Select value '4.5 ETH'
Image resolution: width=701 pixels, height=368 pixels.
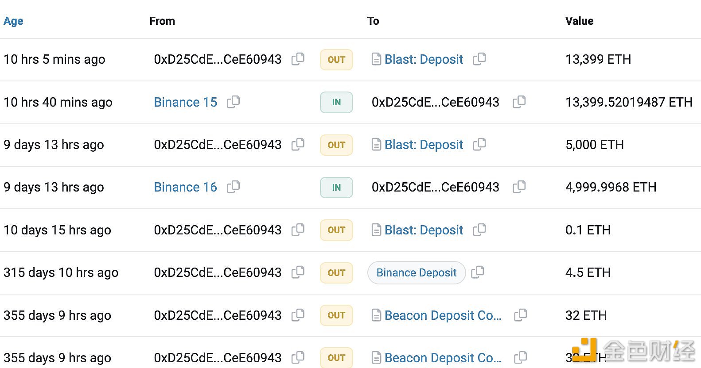pyautogui.click(x=588, y=272)
